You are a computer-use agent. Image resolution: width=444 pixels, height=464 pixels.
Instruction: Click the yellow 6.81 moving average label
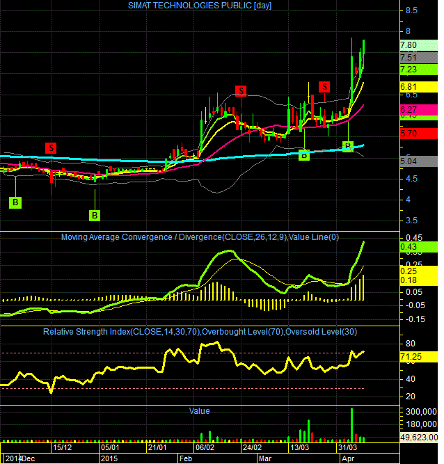pos(418,87)
